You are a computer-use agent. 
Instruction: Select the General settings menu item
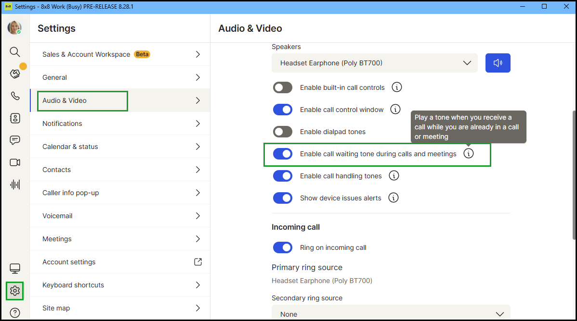120,77
